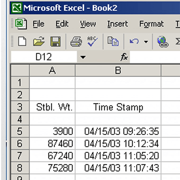This screenshot has height=180, width=180.
Task: Open the Name Box dropdown arrow
Action: pyautogui.click(x=83, y=57)
